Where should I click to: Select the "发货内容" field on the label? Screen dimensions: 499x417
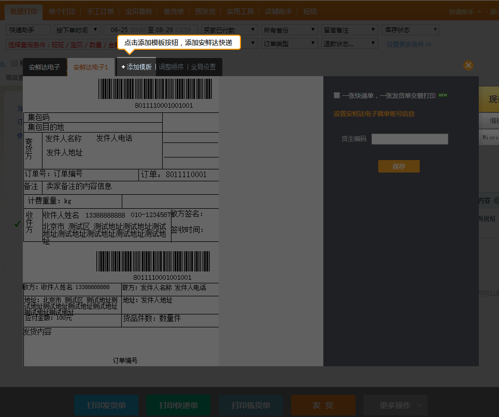pyautogui.click(x=37, y=332)
